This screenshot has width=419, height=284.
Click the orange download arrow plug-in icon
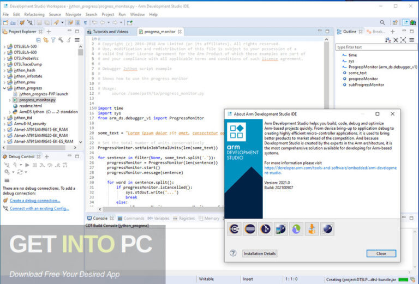click(x=312, y=229)
